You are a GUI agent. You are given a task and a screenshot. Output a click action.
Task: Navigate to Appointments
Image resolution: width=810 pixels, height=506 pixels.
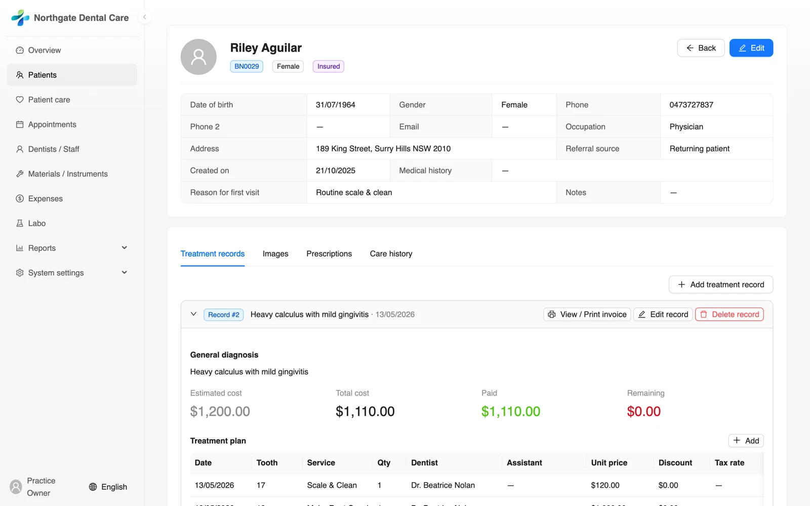coord(72,124)
